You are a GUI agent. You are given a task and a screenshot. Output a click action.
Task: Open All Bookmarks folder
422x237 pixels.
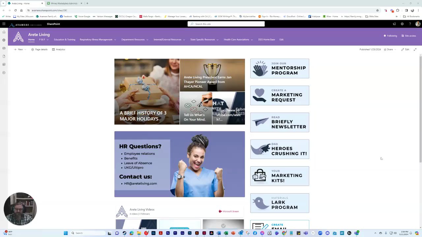tap(411, 16)
